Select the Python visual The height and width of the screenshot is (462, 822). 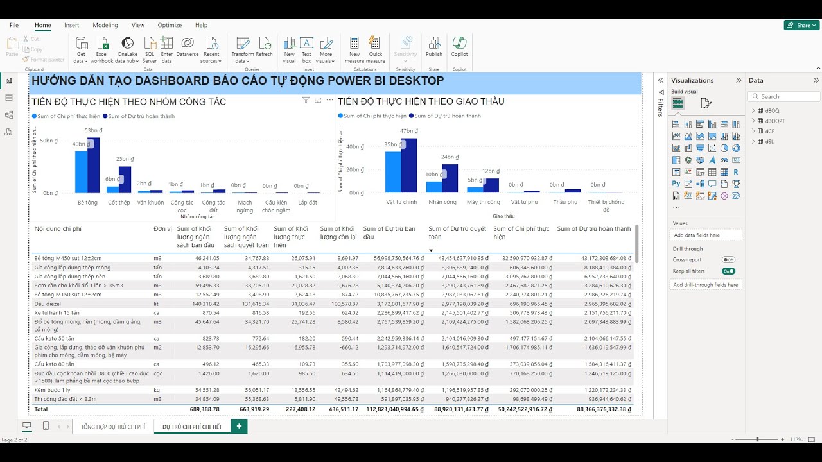(x=676, y=184)
